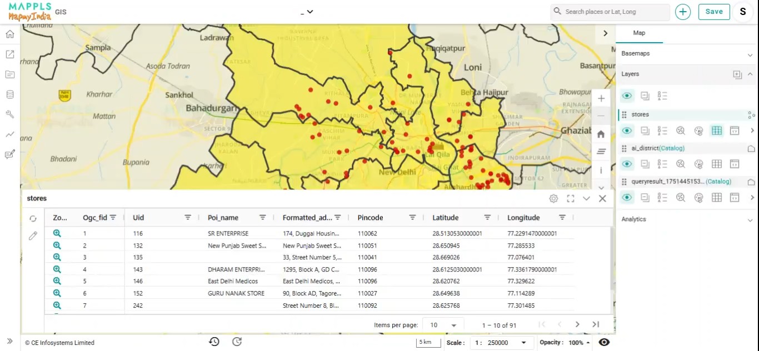The width and height of the screenshot is (759, 351).
Task: Toggle visibility of the stores layer
Action: click(627, 131)
